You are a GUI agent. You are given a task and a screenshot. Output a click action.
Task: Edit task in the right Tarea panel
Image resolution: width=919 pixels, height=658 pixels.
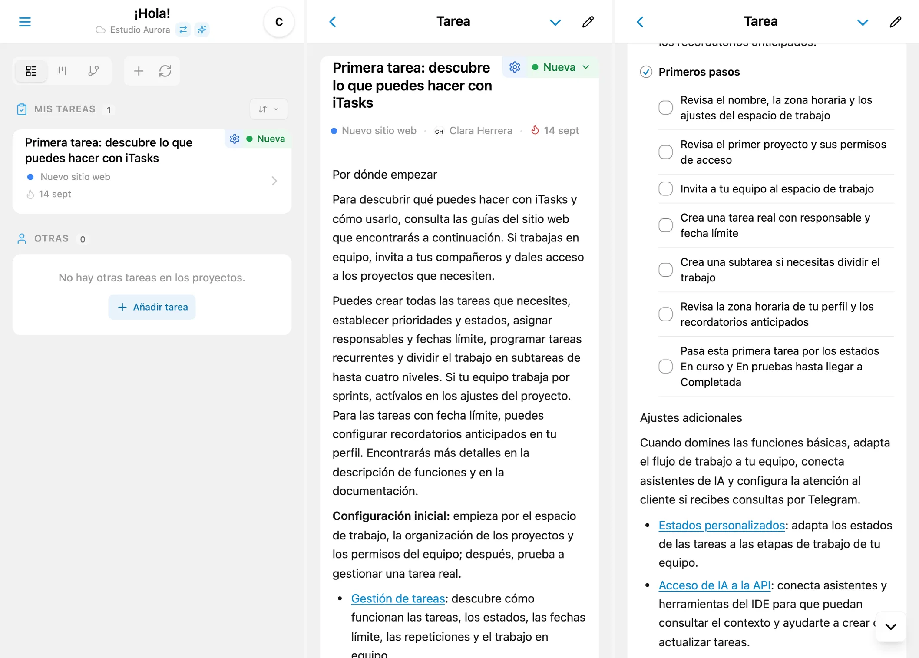896,22
